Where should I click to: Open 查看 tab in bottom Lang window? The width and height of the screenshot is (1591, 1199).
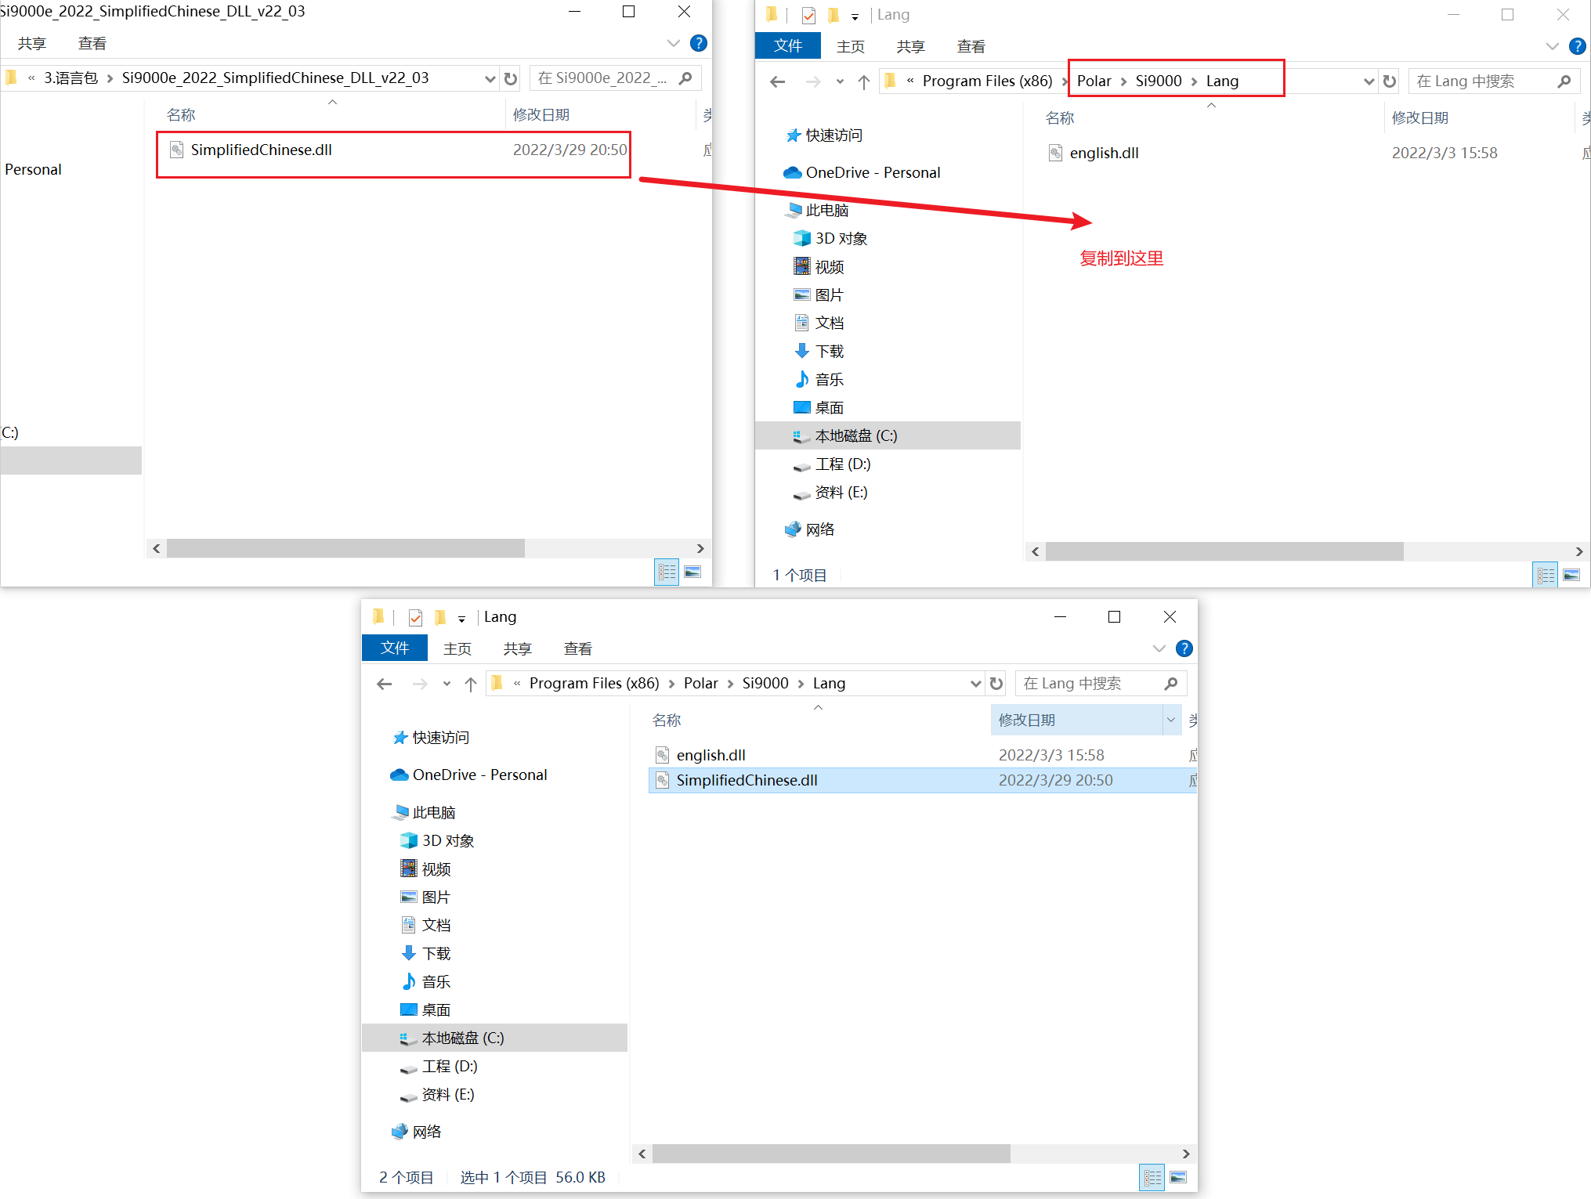tap(577, 648)
